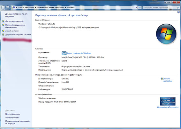Click the 'WORKGROUP' workgroup value
Image resolution: width=181 pixels, height=129 pixels.
click(x=67, y=89)
